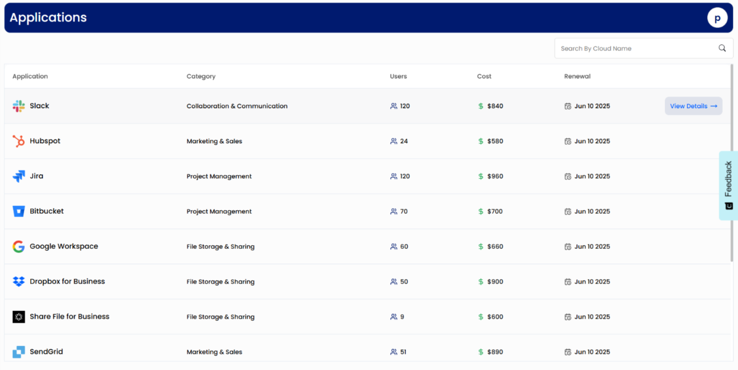Open the Feedback side tab
This screenshot has width=738, height=370.
click(728, 186)
